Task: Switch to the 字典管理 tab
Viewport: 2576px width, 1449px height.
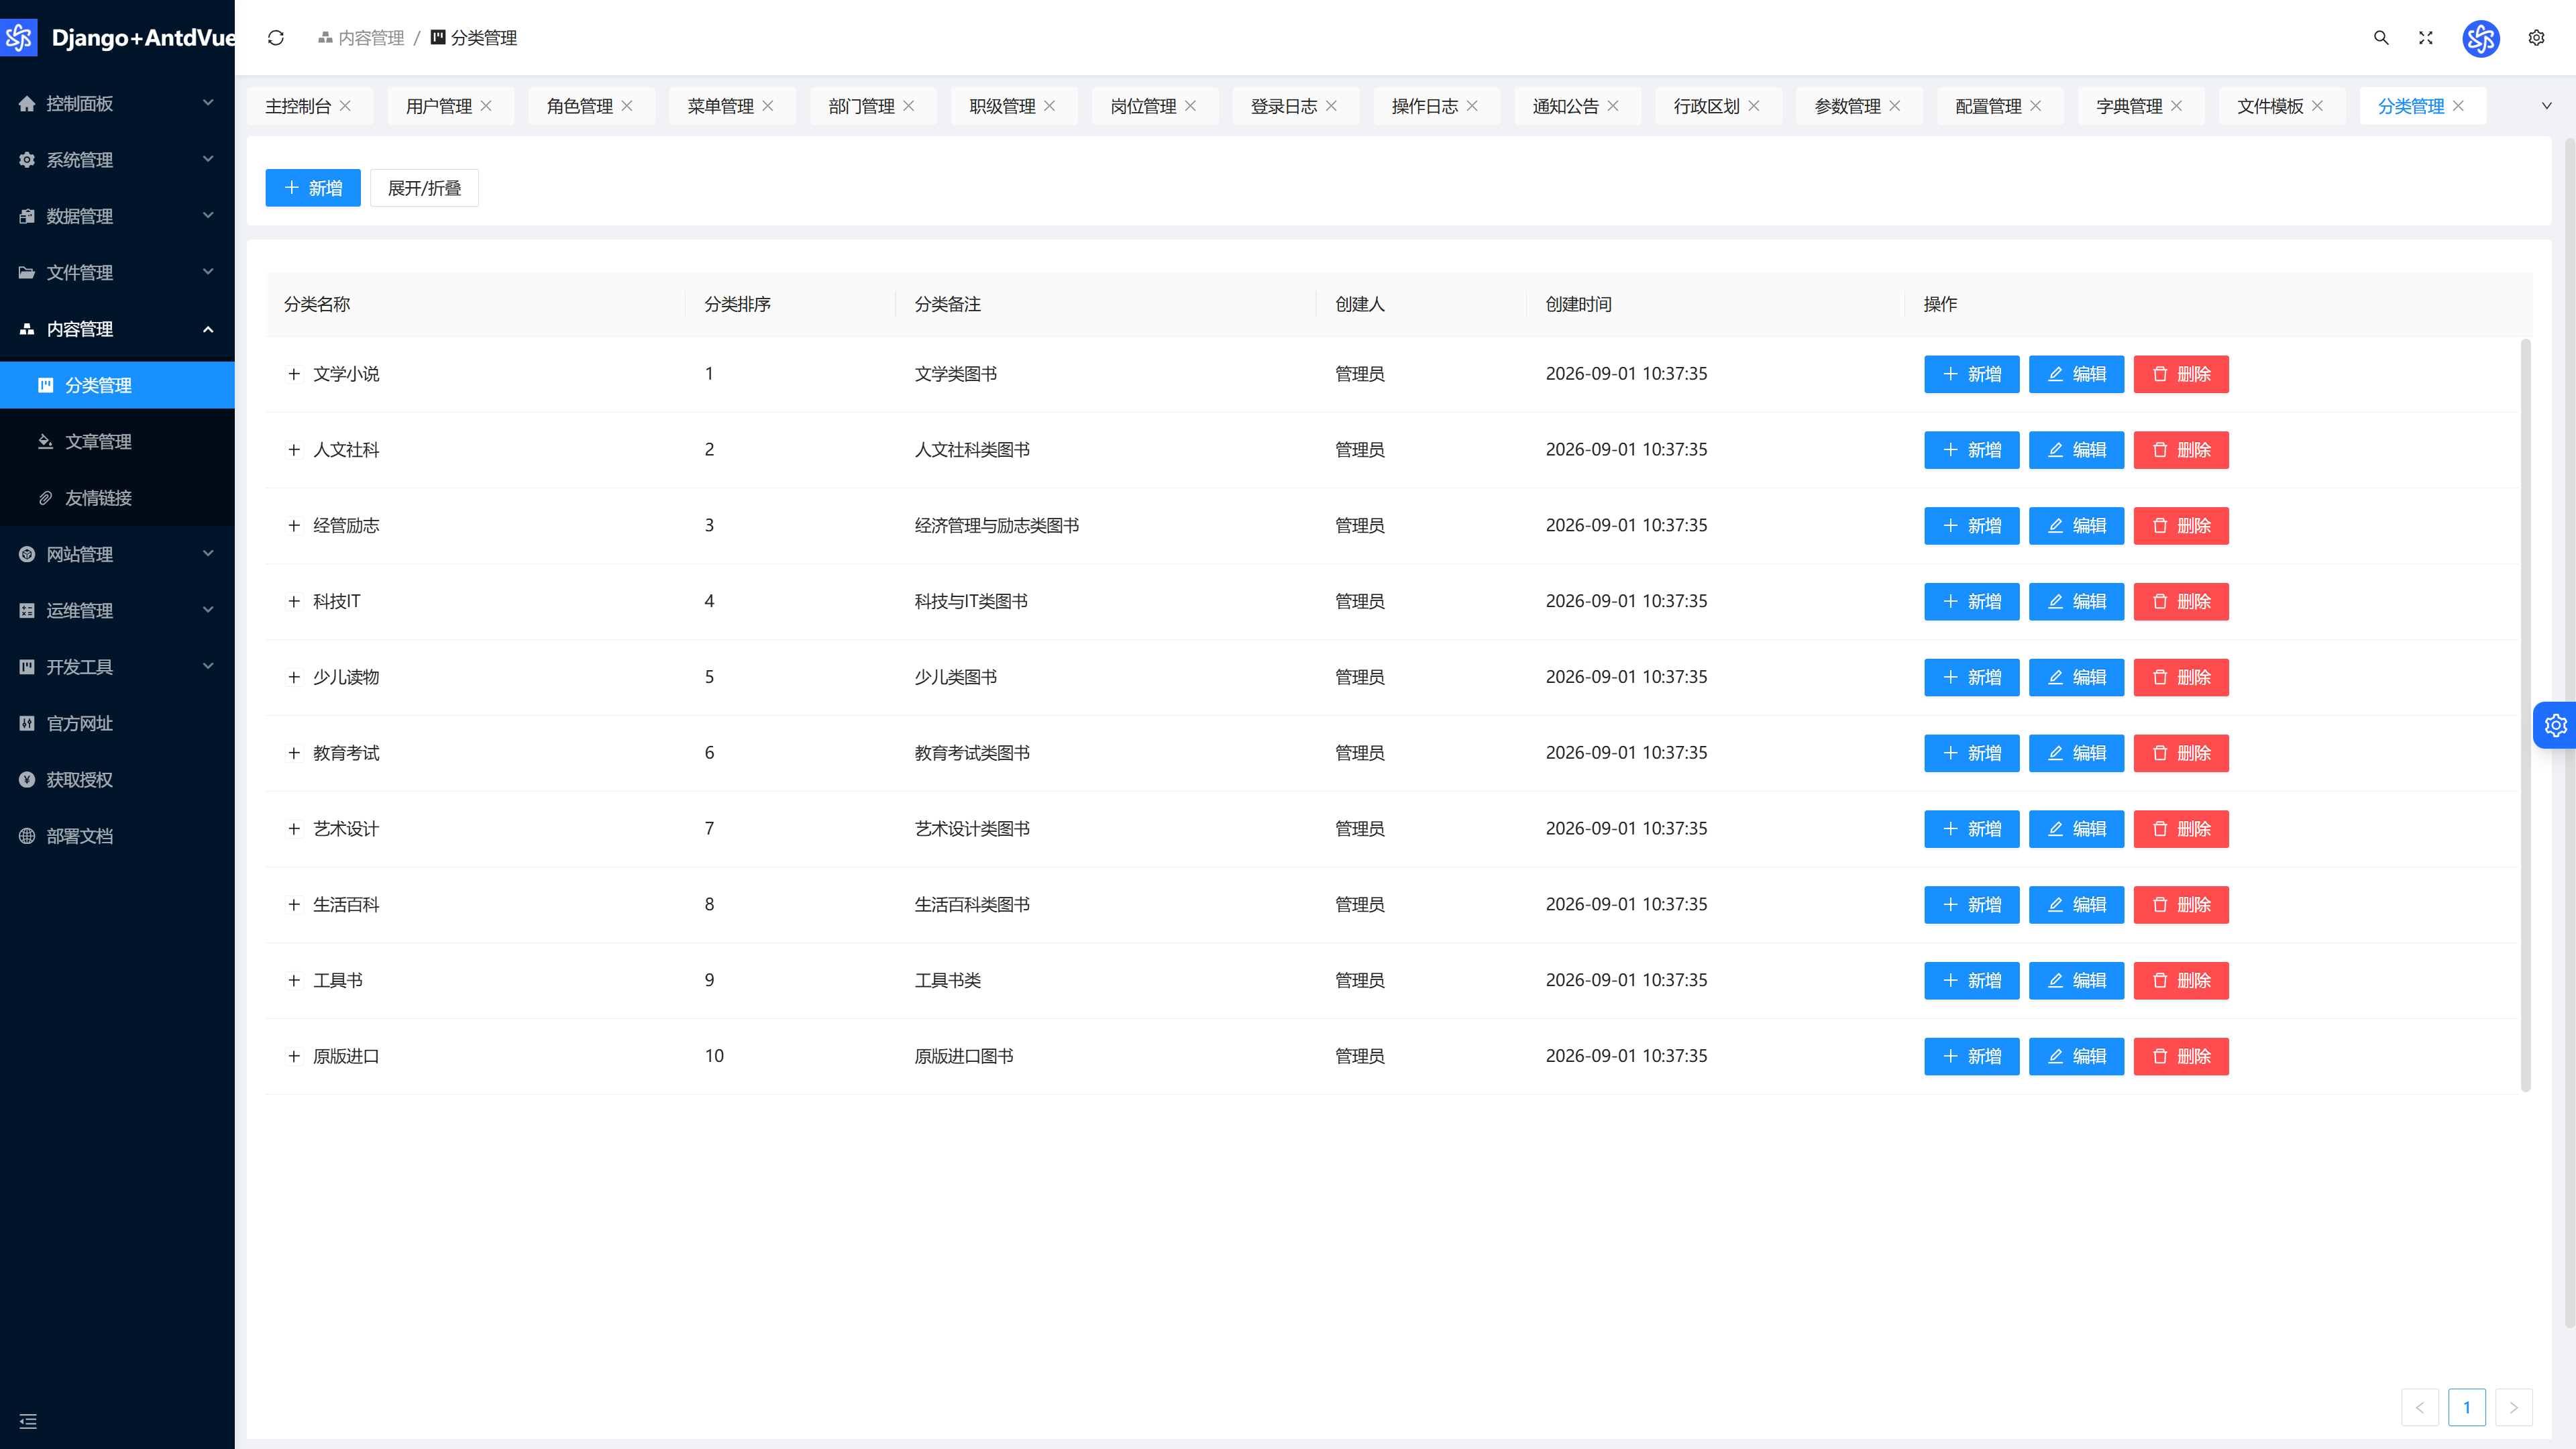Action: pos(2130,106)
